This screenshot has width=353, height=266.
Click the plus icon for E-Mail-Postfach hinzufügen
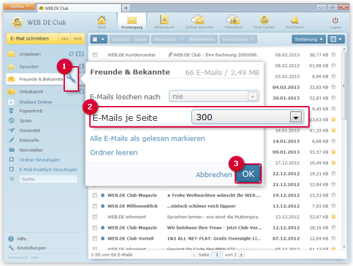(x=11, y=169)
